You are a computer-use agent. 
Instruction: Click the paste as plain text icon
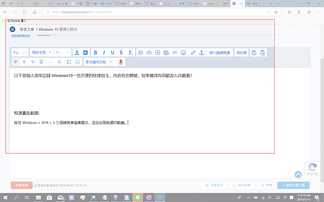(254, 53)
